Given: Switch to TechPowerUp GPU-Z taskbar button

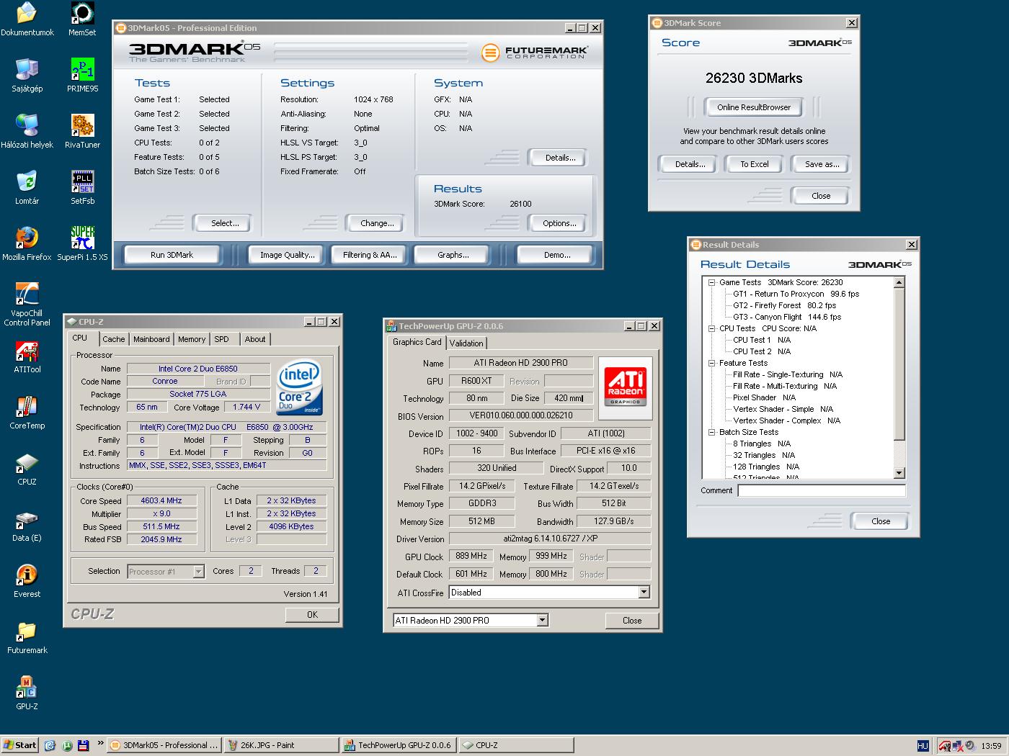Looking at the screenshot, I should (x=398, y=745).
